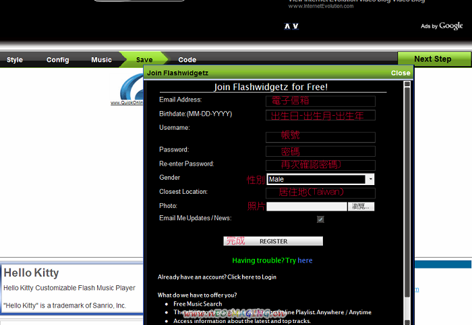The height and width of the screenshot is (325, 472).
Task: Click the Closest Location field
Action: click(320, 193)
